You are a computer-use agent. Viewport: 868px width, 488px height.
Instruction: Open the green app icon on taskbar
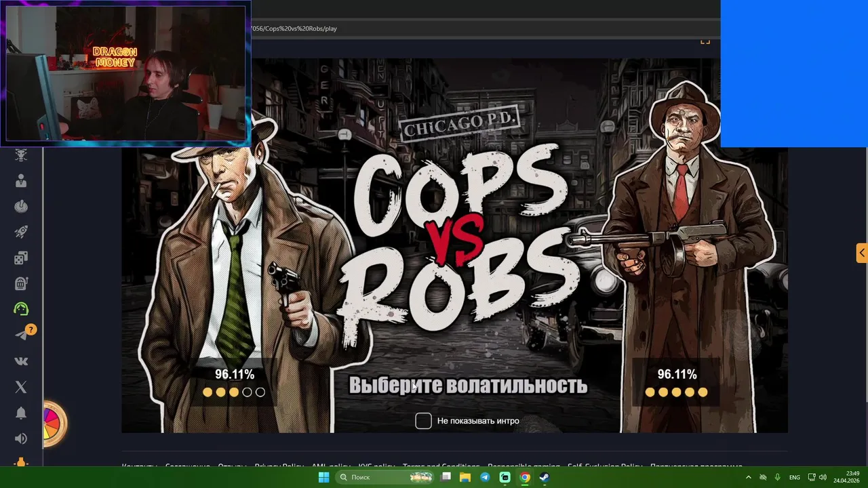505,477
